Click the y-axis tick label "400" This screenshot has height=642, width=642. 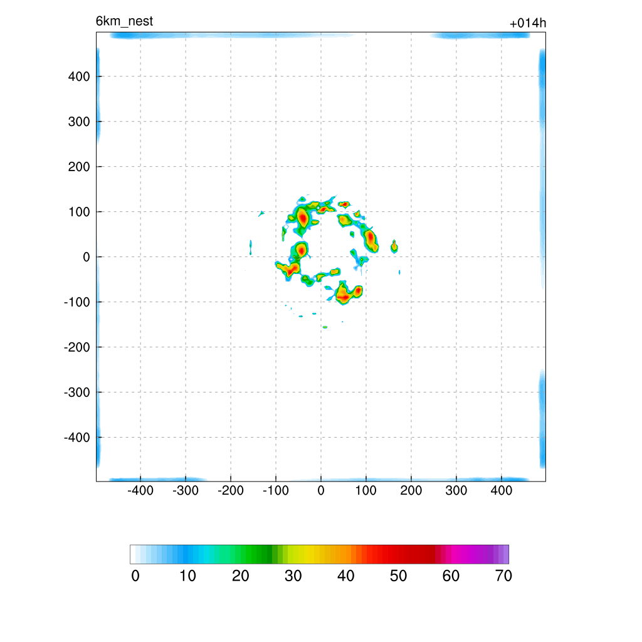tap(79, 76)
